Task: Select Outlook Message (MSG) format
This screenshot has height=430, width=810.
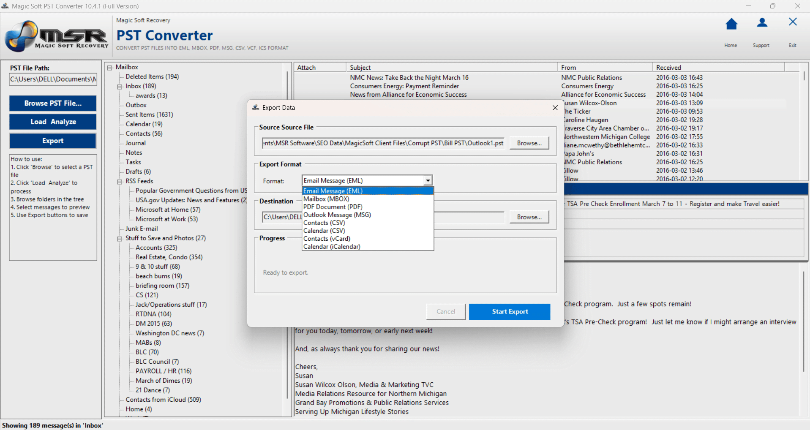Action: [368, 215]
